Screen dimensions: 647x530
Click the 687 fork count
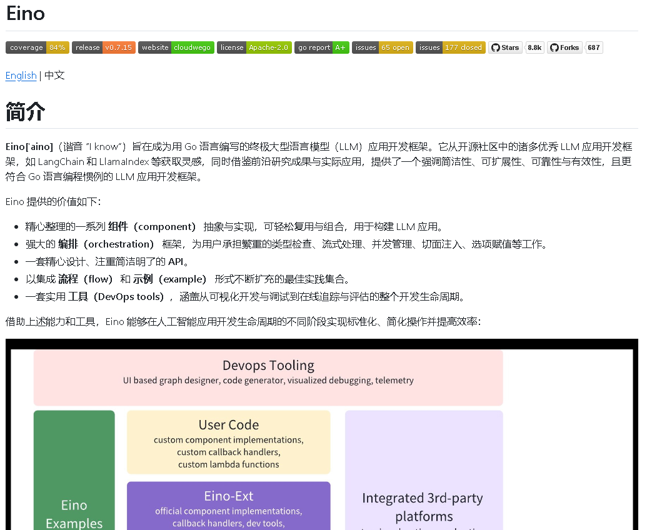594,47
